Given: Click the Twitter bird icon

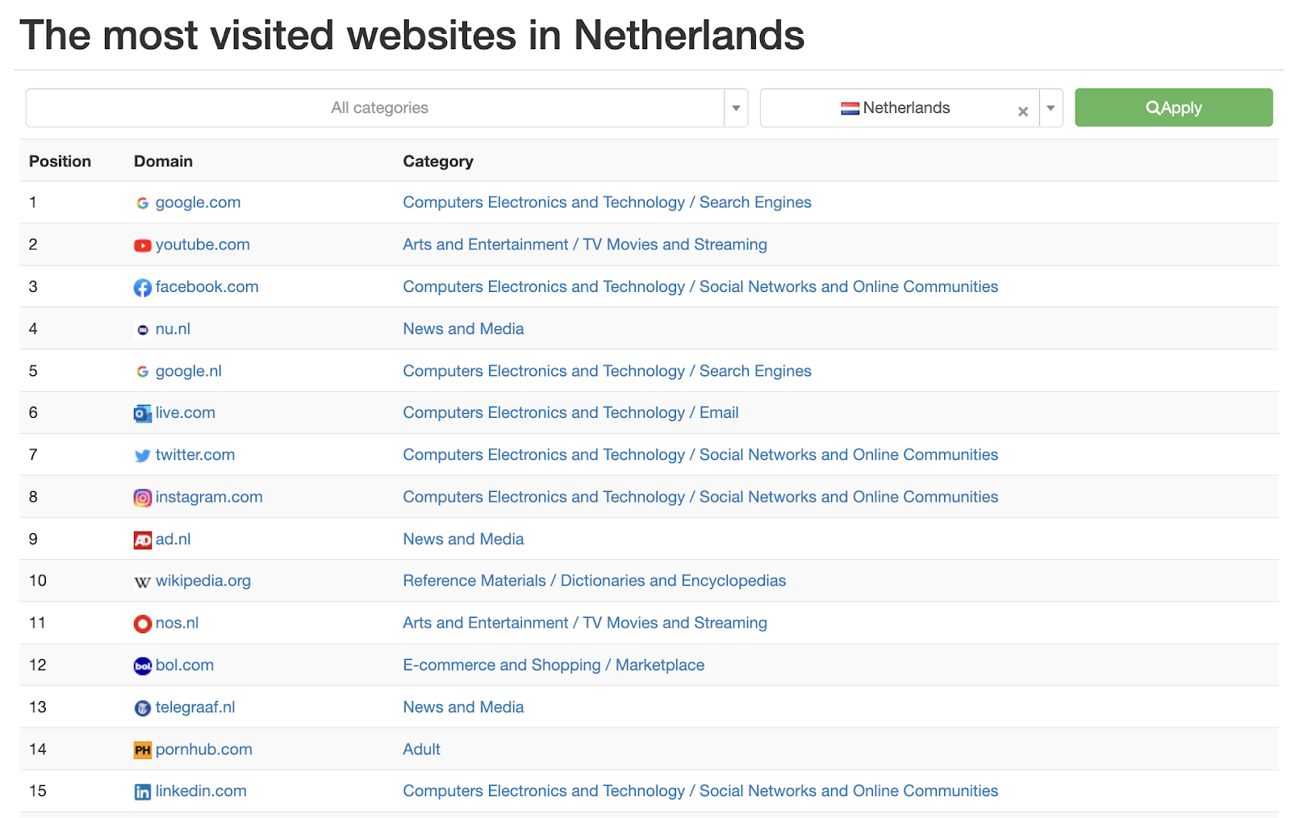Looking at the screenshot, I should coord(143,456).
